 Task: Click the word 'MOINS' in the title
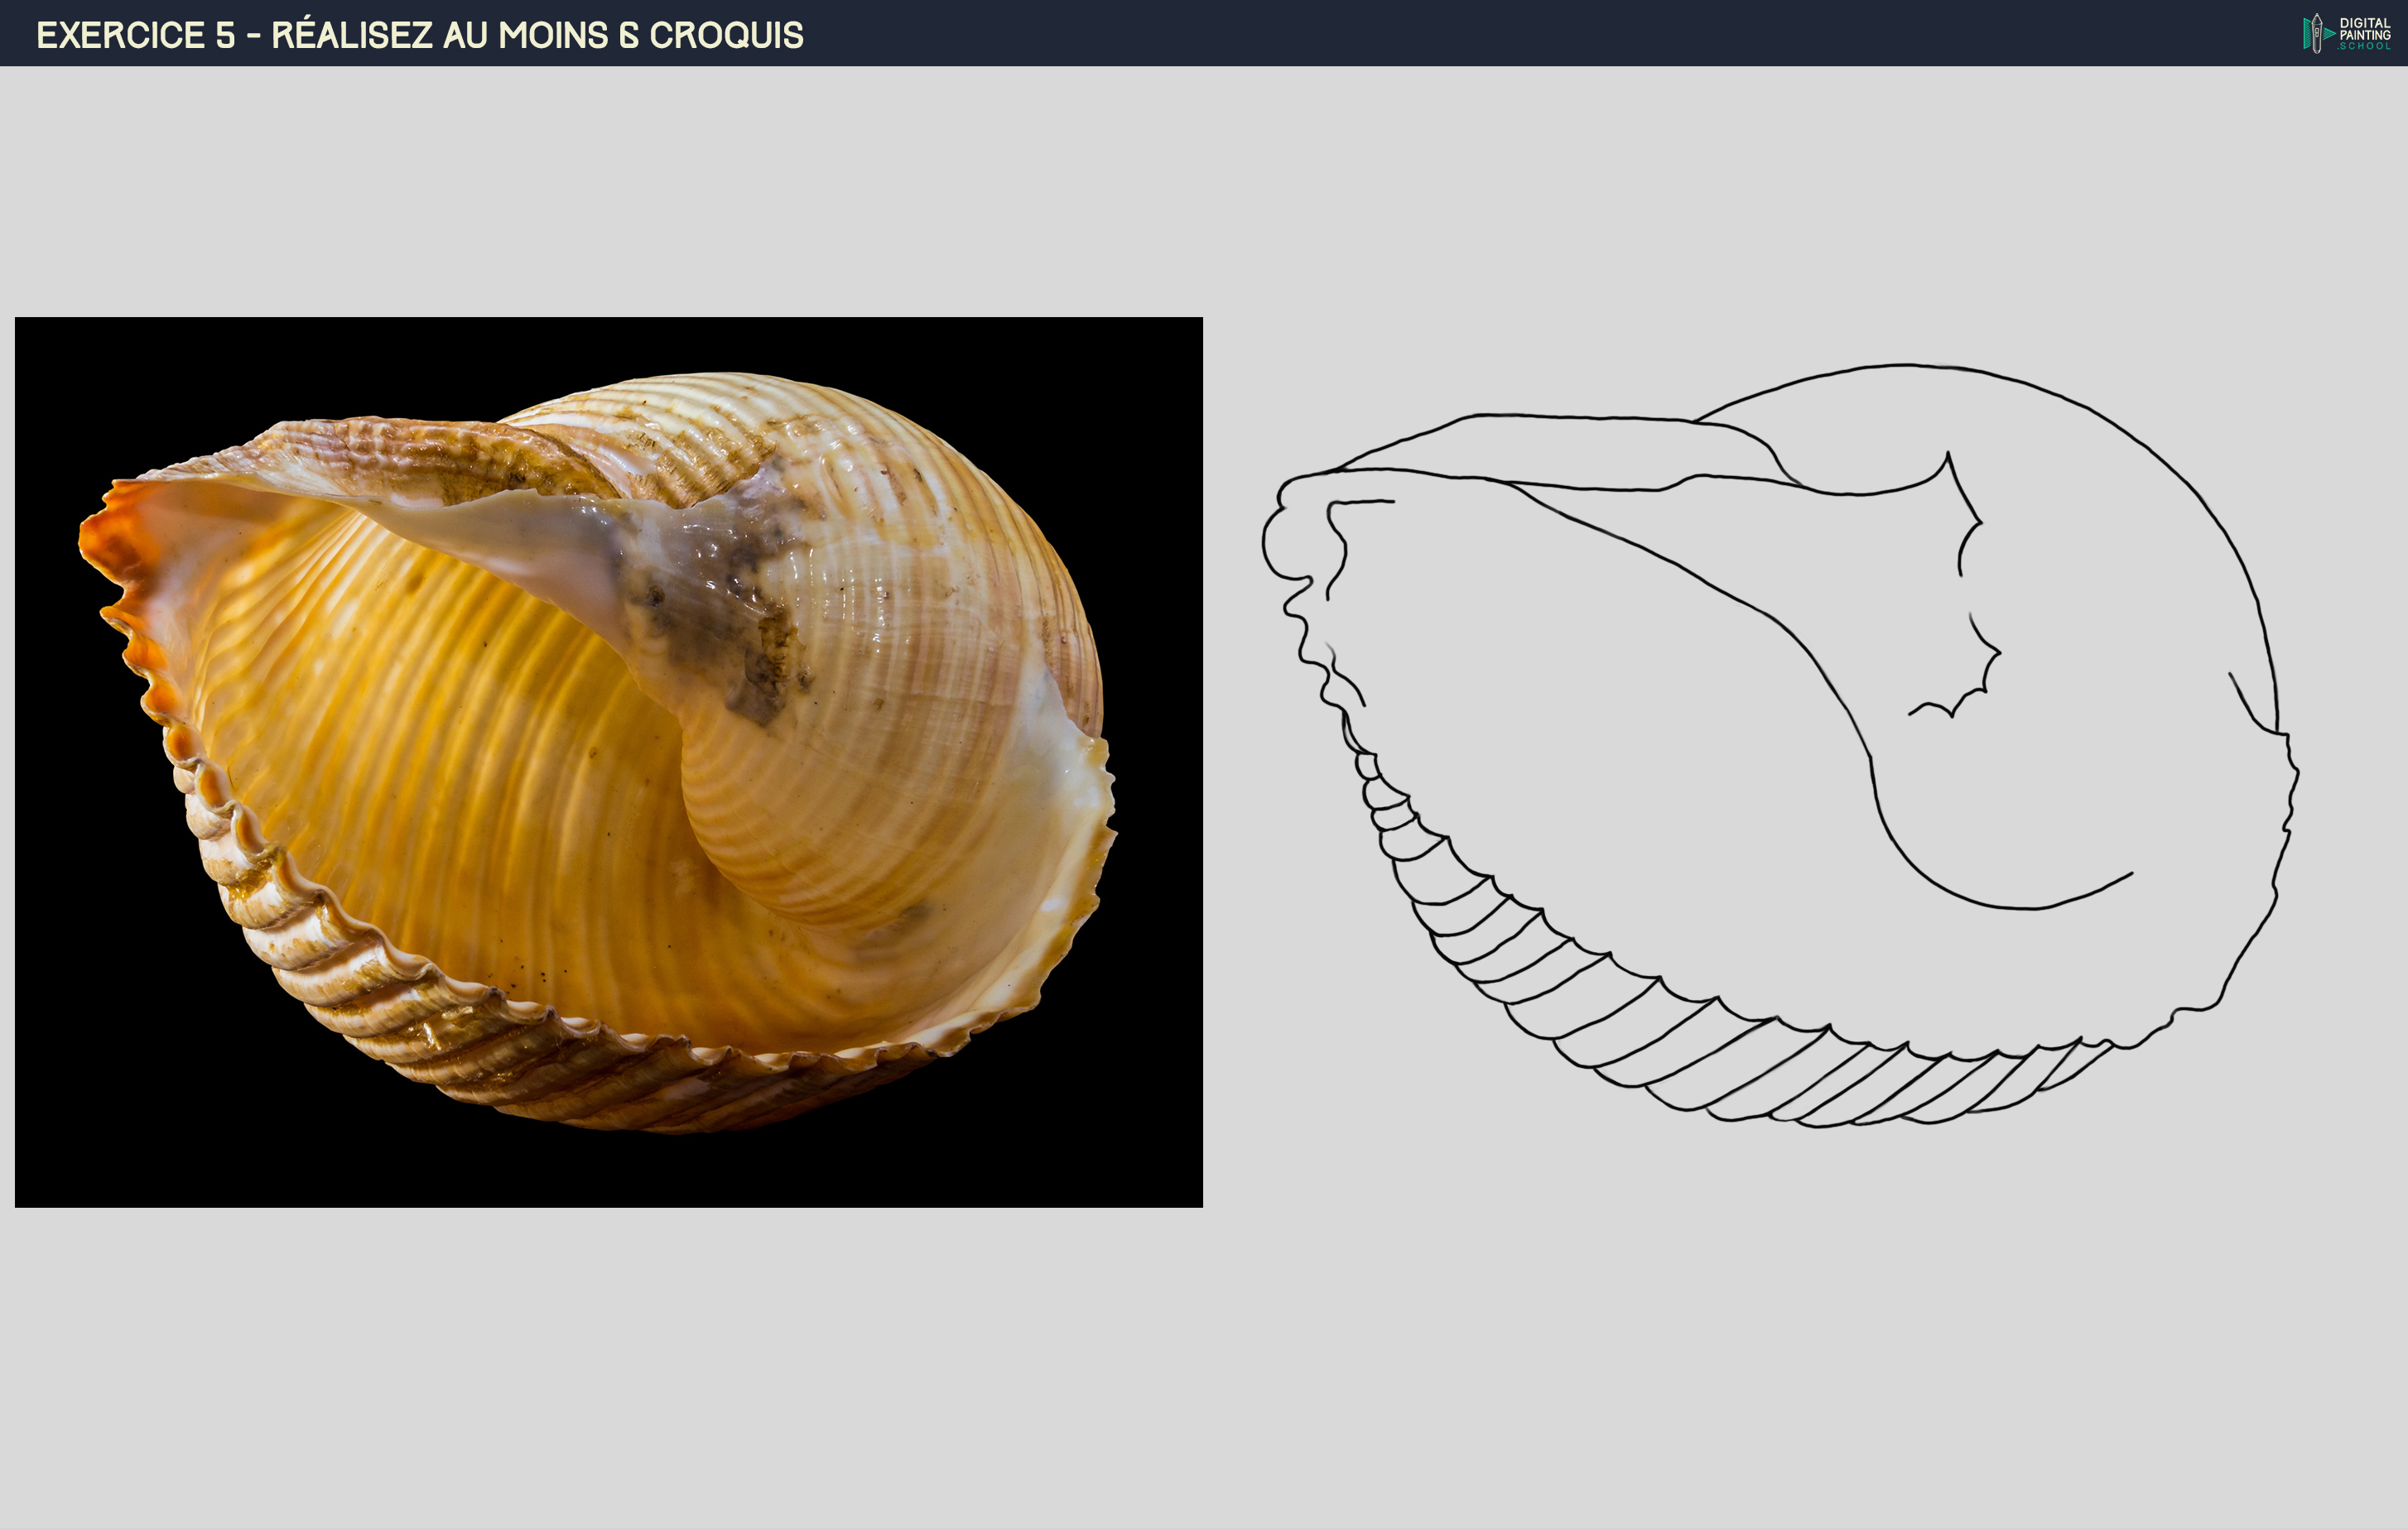tap(553, 35)
